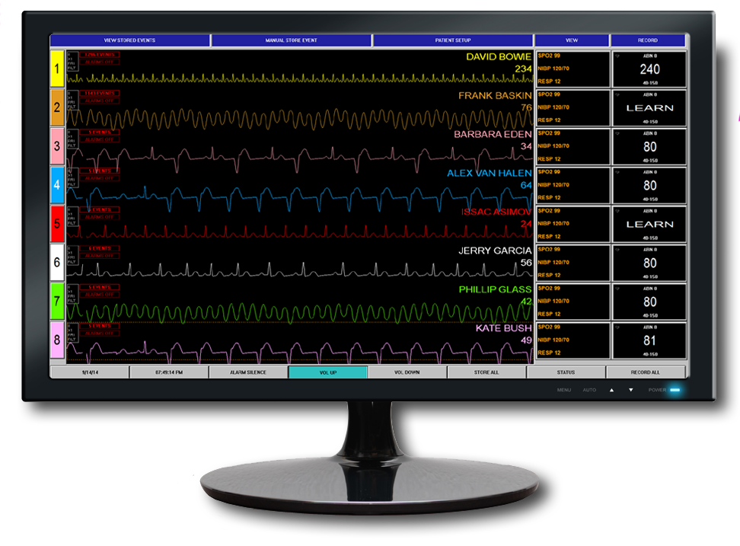Select the pink channel 3 tile
This screenshot has height=546, width=740.
pos(57,146)
